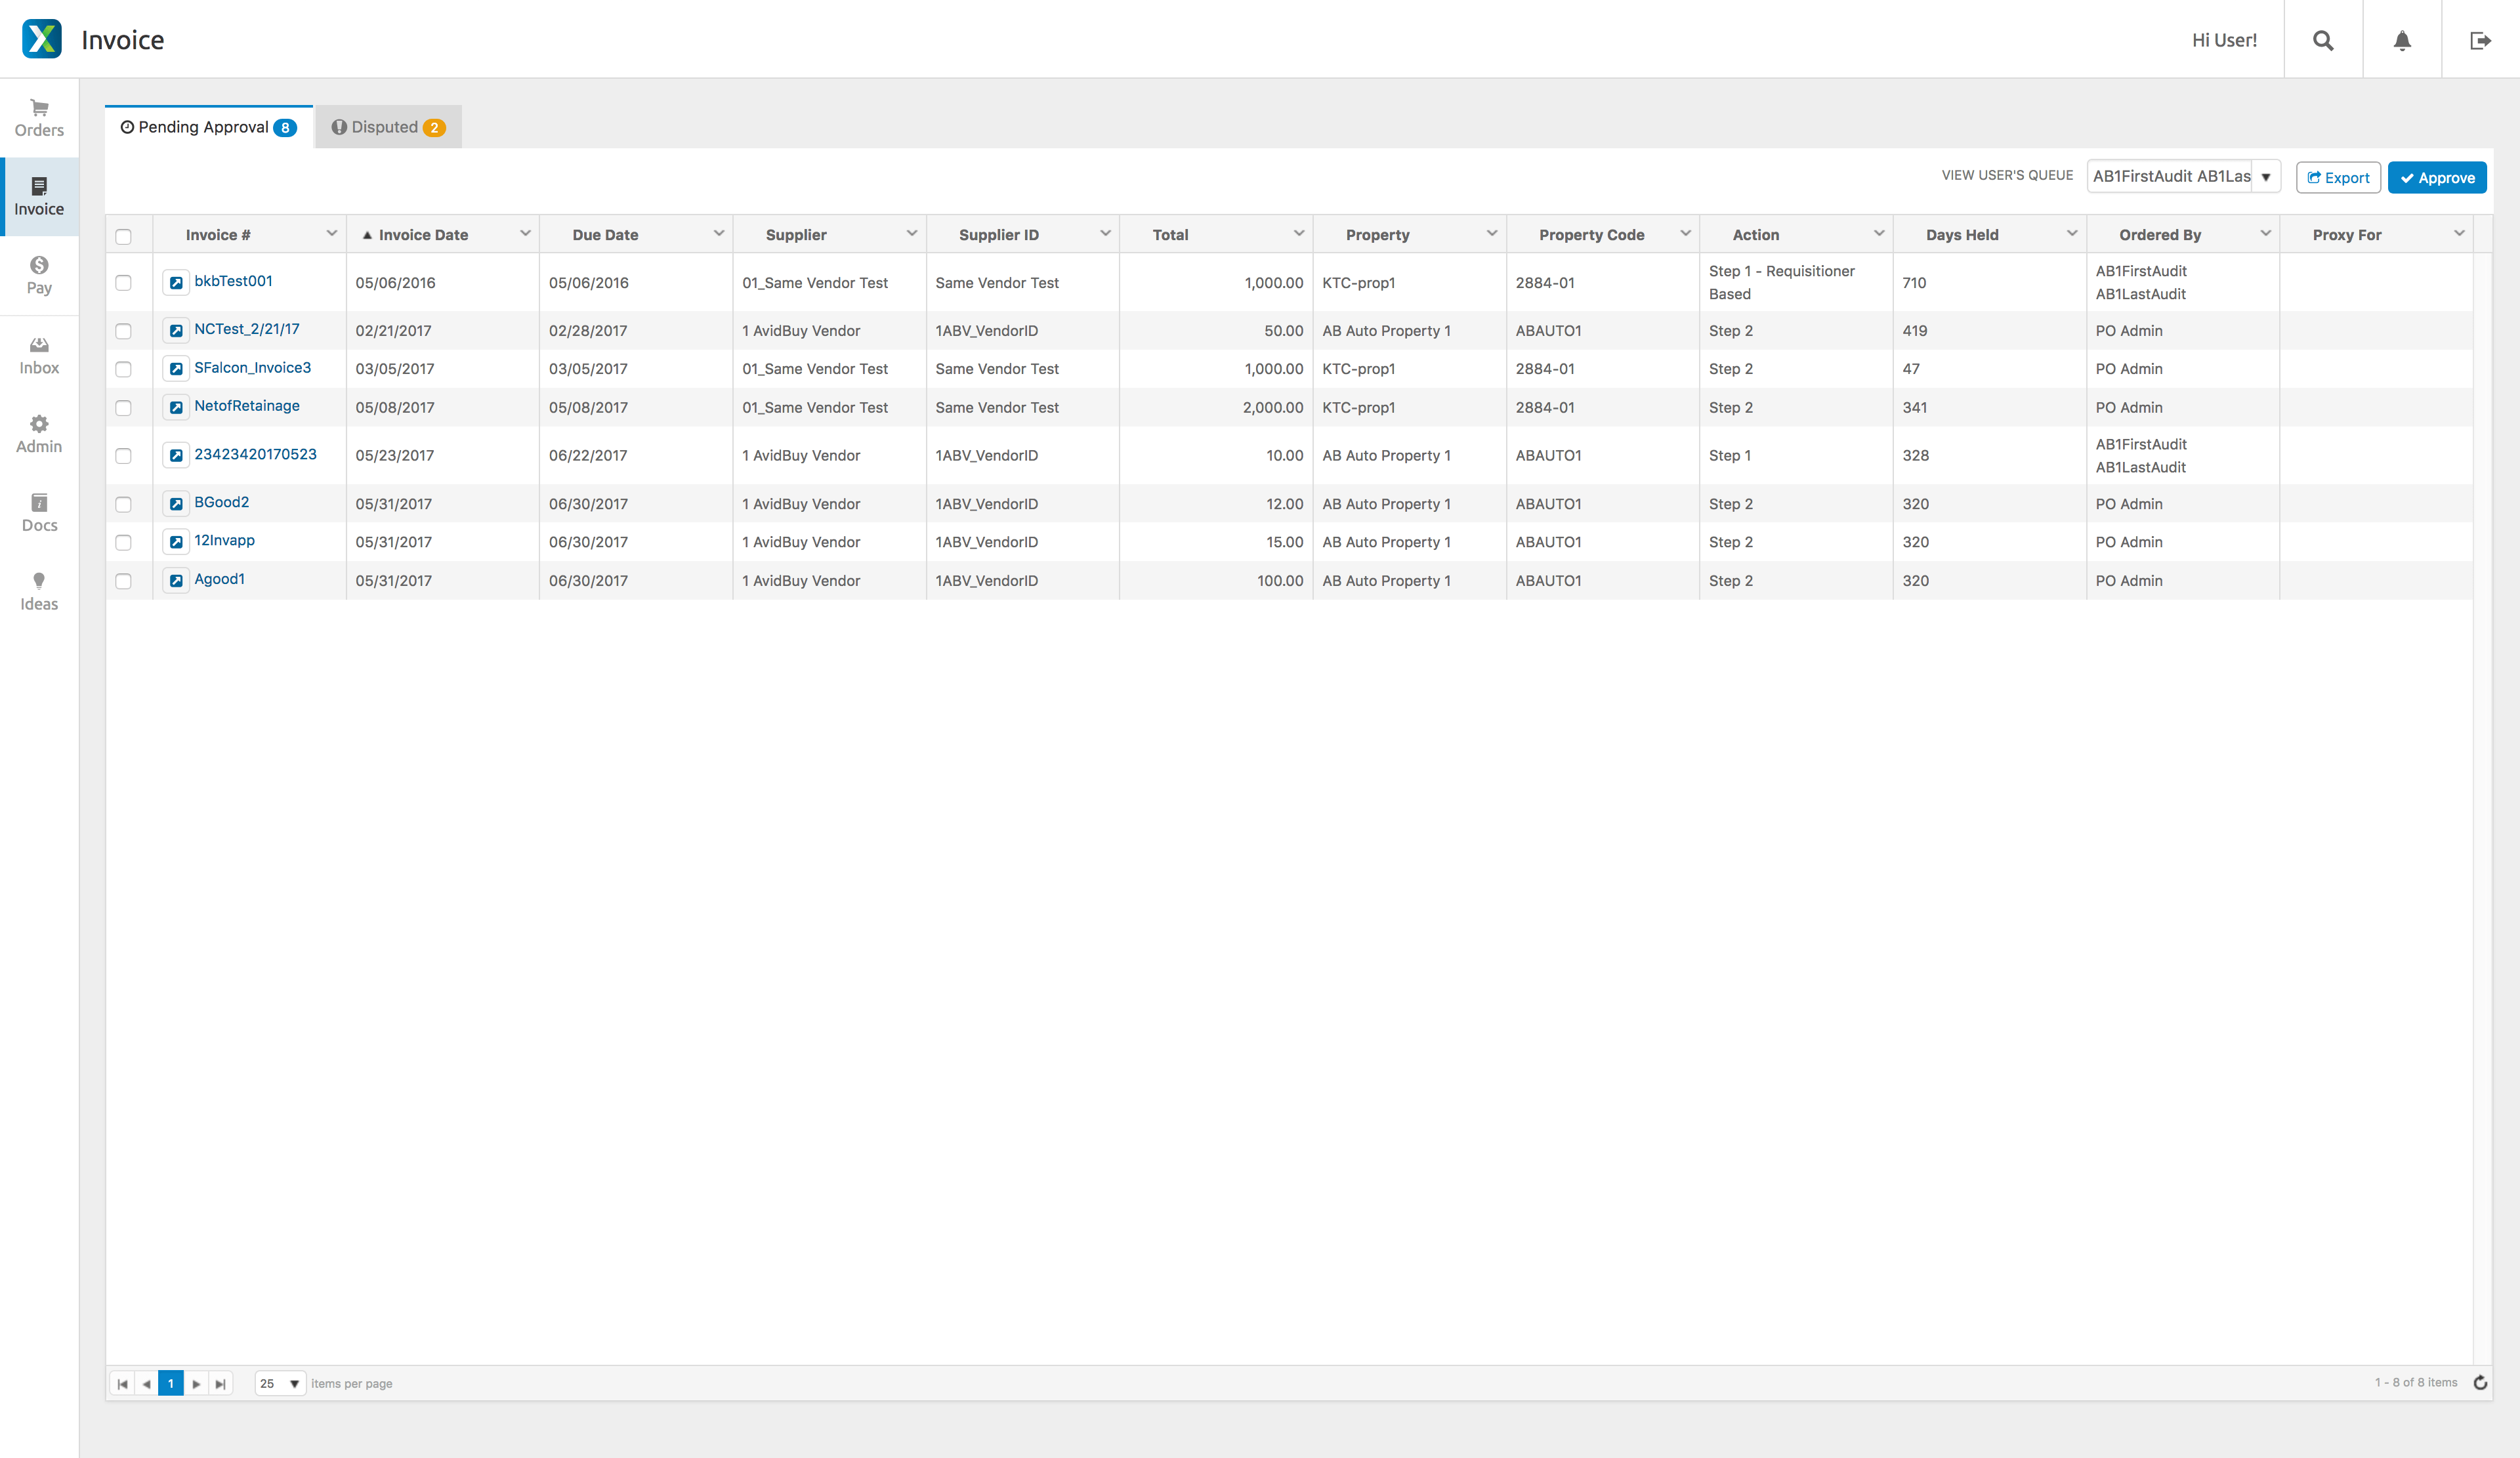Refresh the grid using reload icon

(2480, 1383)
